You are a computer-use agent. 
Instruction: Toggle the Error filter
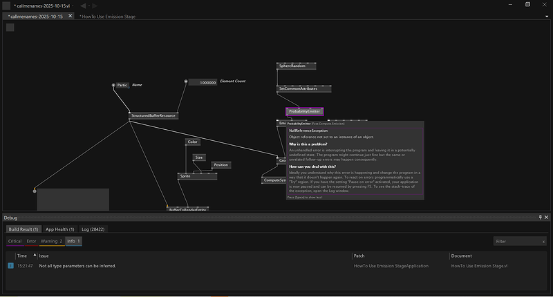[x=31, y=241]
